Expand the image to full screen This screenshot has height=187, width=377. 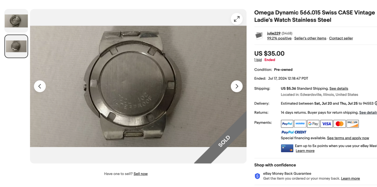click(x=237, y=19)
